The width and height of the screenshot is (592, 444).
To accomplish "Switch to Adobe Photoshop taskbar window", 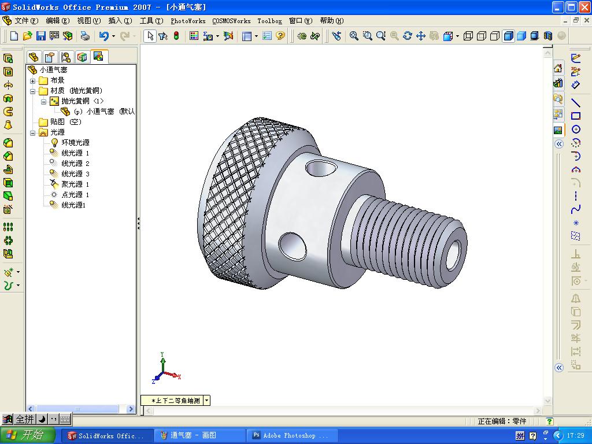I will coord(291,436).
